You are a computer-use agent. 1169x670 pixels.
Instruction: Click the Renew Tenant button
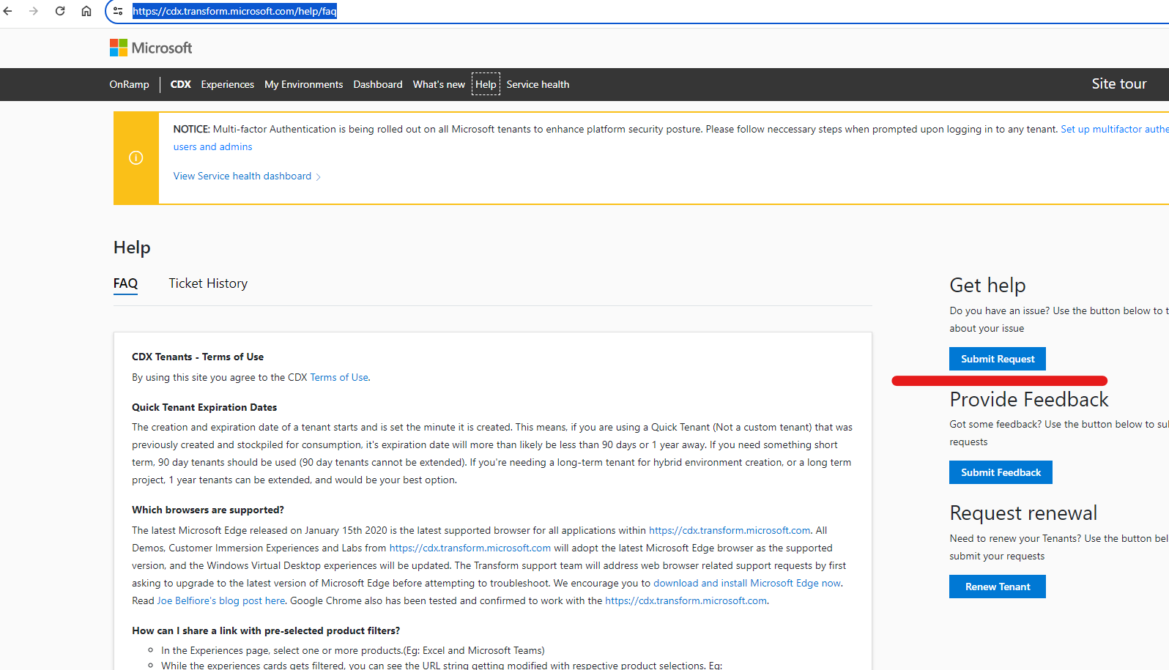998,587
